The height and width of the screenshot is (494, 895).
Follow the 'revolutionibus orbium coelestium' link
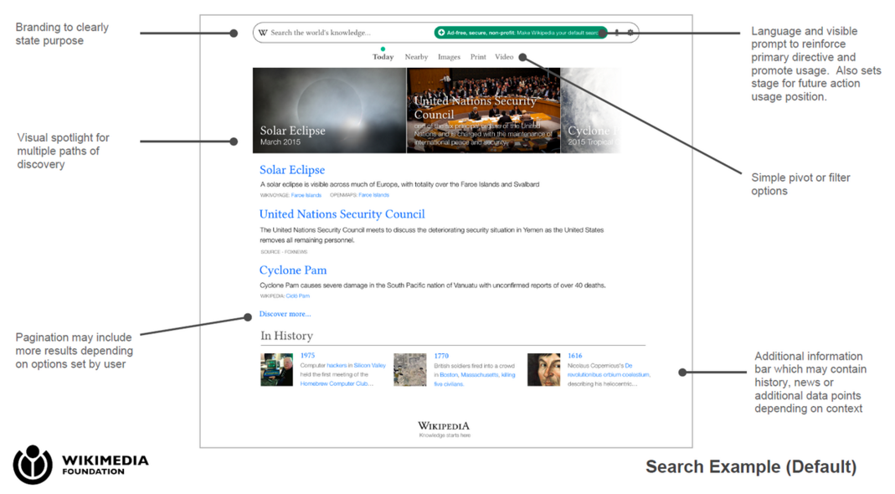coord(609,374)
